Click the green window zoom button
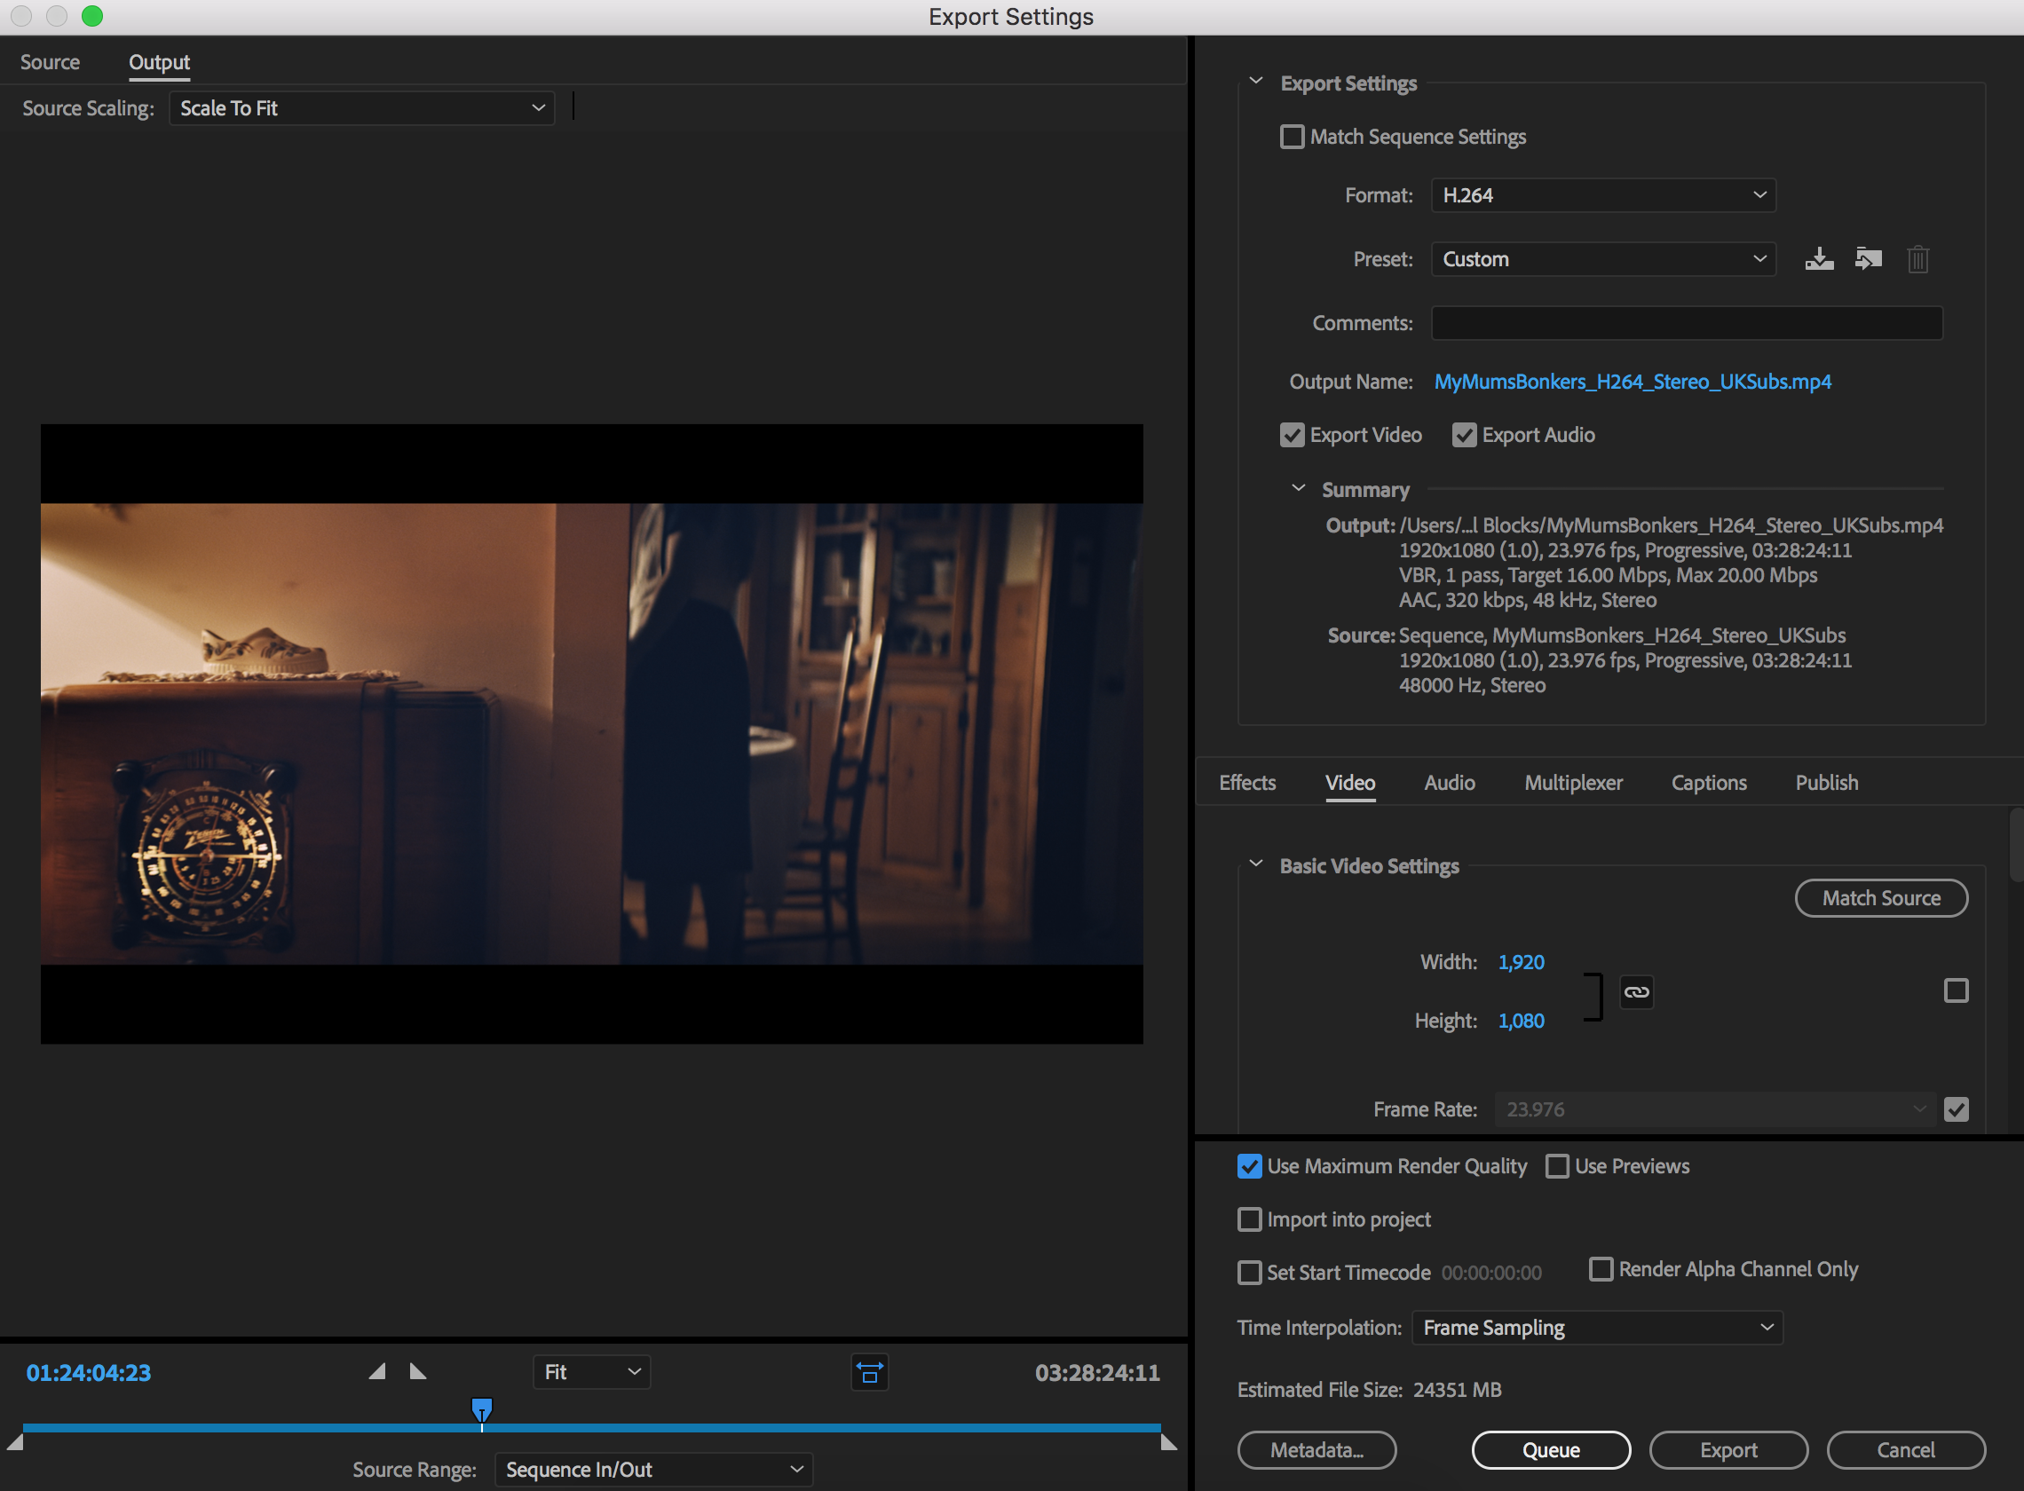 point(92,16)
